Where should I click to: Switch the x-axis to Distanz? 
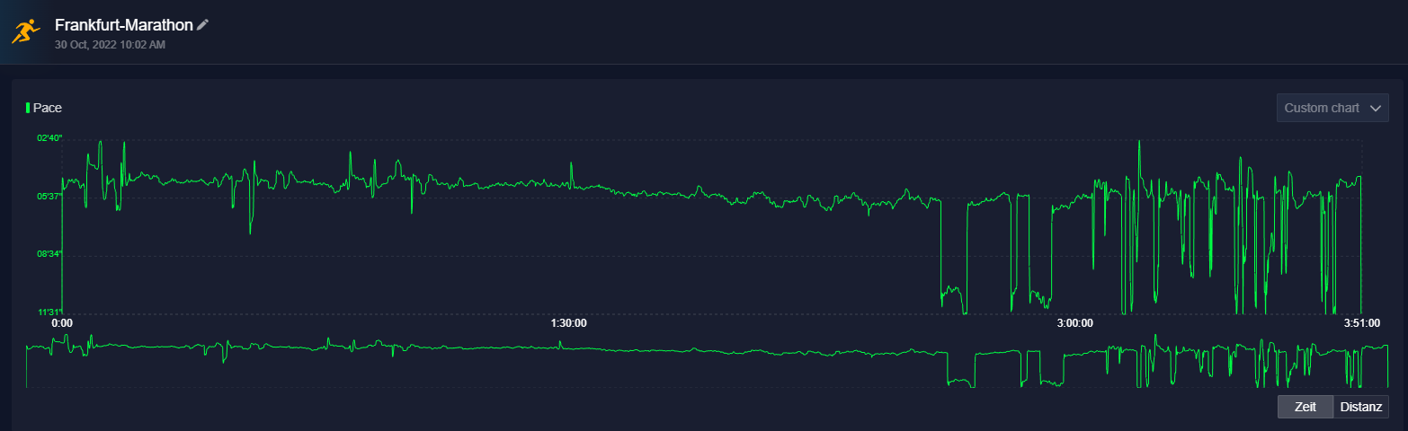[1360, 407]
